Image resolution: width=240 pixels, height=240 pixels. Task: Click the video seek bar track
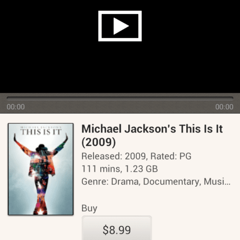point(120,98)
